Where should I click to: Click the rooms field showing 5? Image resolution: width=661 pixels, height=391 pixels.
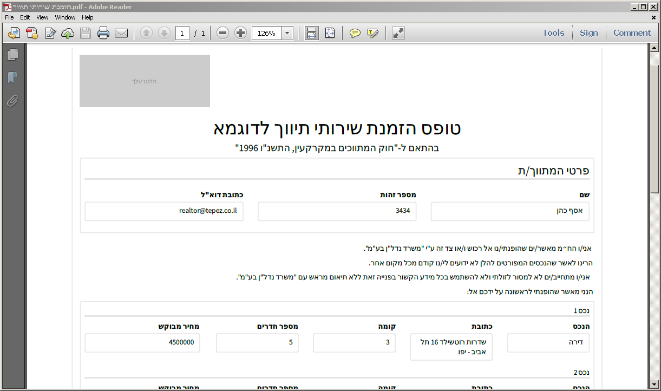(257, 342)
